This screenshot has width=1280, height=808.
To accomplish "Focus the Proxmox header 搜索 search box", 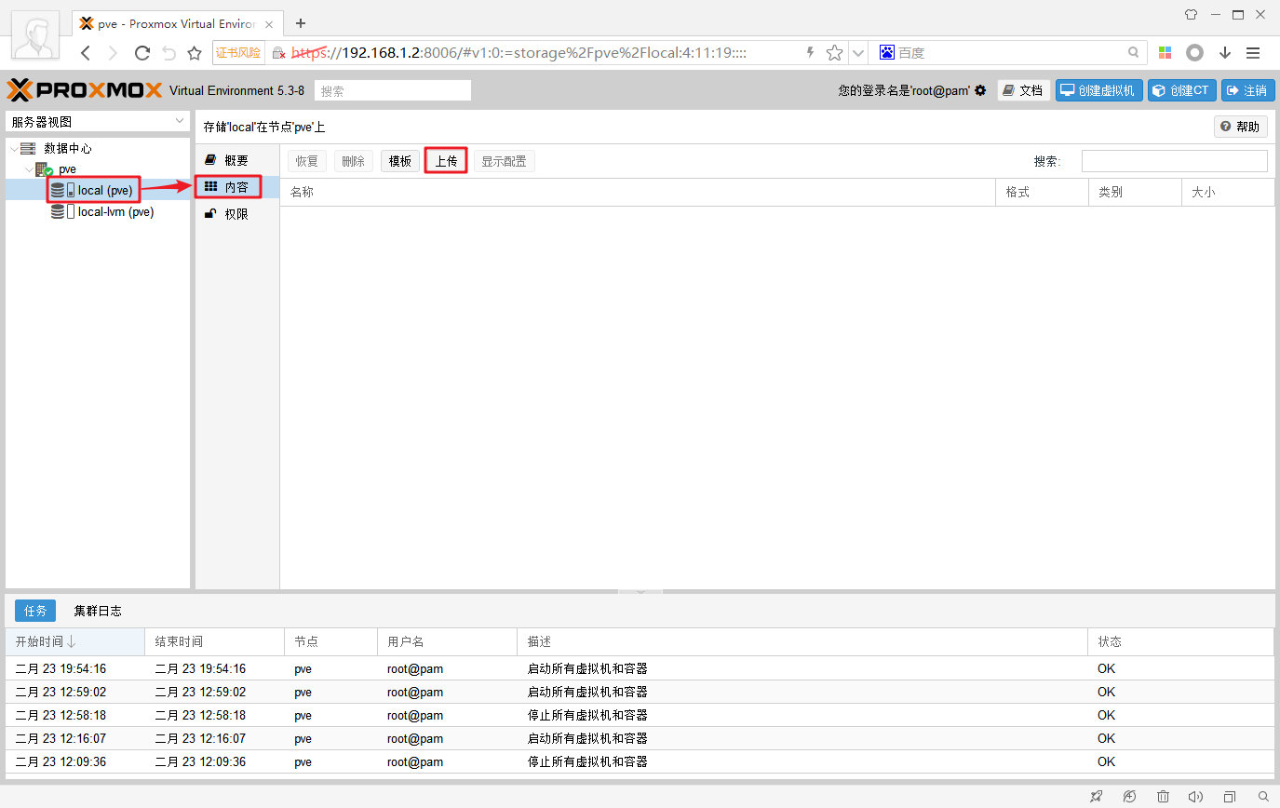I will click(x=393, y=90).
